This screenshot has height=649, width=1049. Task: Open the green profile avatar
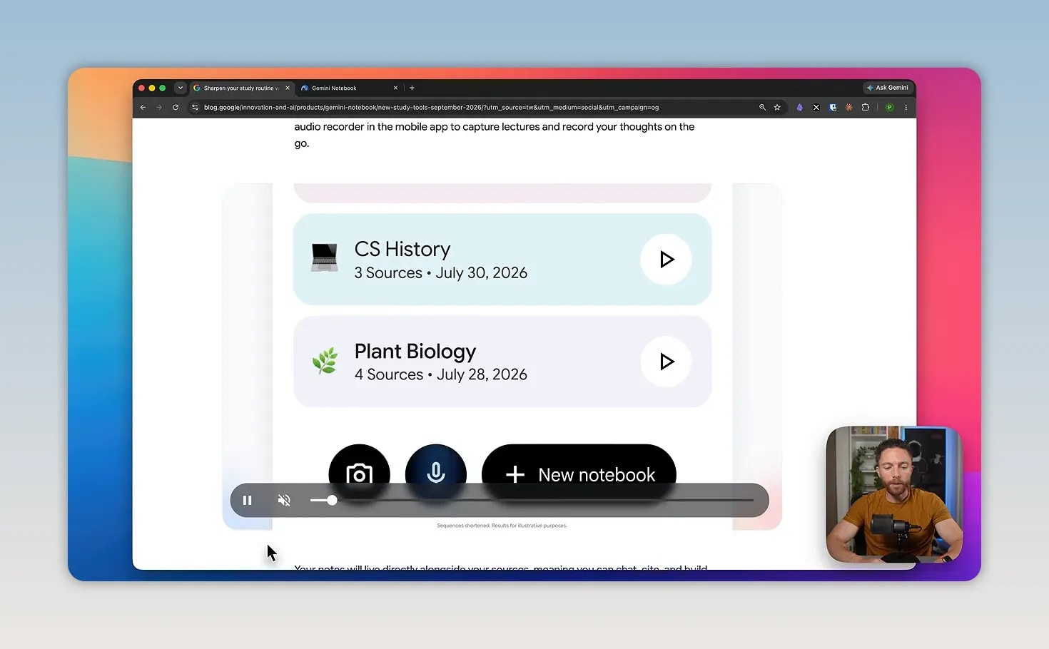tap(890, 108)
